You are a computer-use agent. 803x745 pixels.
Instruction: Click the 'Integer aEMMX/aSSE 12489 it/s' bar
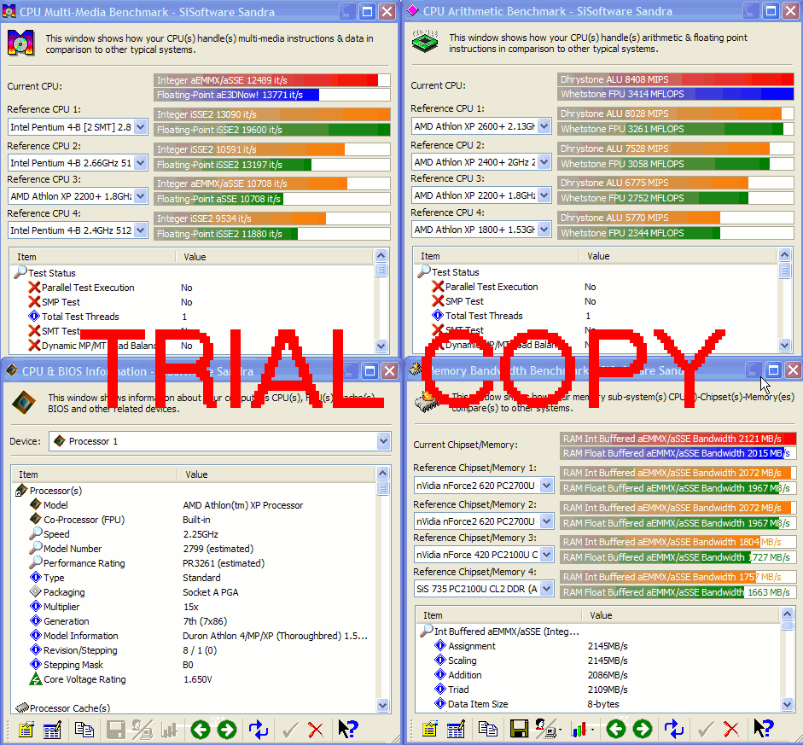(x=272, y=80)
